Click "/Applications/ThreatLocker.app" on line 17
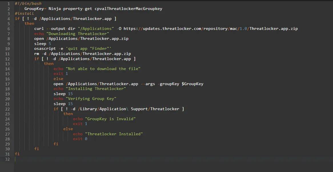 (102, 84)
